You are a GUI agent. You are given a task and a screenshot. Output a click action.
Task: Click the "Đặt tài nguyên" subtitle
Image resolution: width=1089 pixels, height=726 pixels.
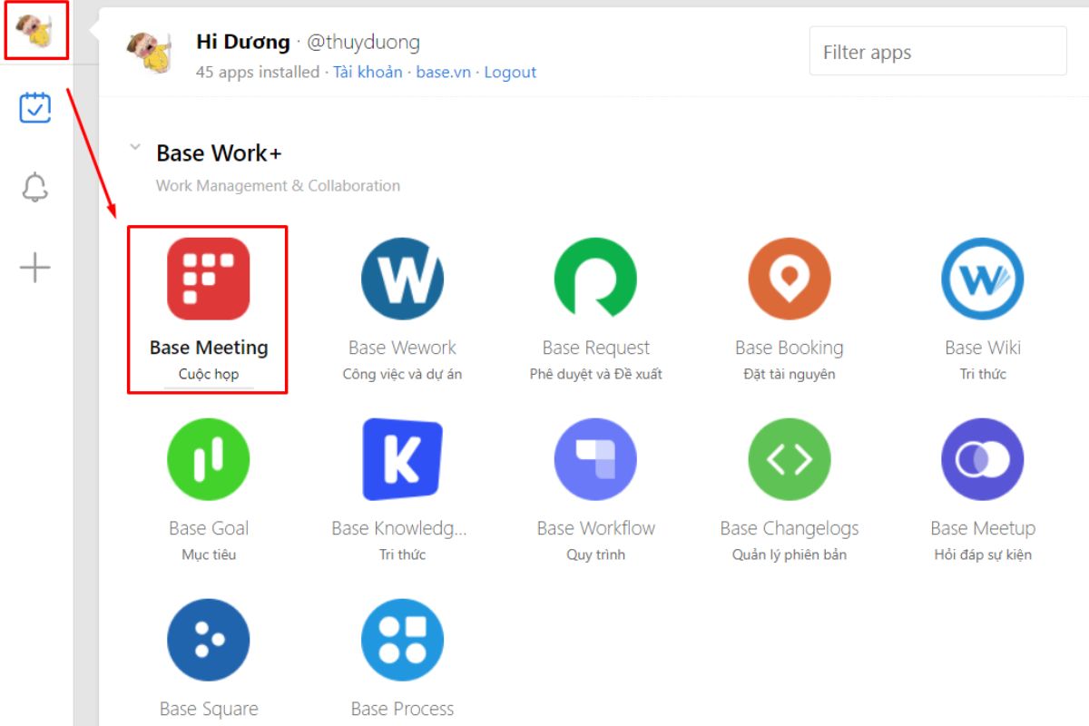(790, 374)
